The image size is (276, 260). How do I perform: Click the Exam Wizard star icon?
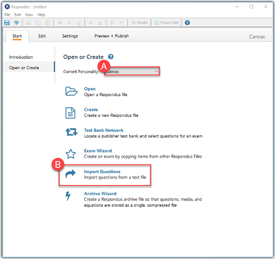pos(71,153)
